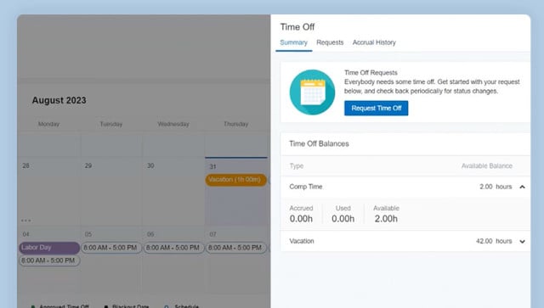Click the Available Balance column header
Image resolution: width=544 pixels, height=308 pixels.
click(x=487, y=166)
